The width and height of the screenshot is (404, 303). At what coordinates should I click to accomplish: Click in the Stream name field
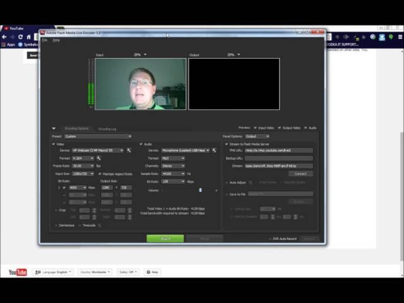click(x=279, y=166)
